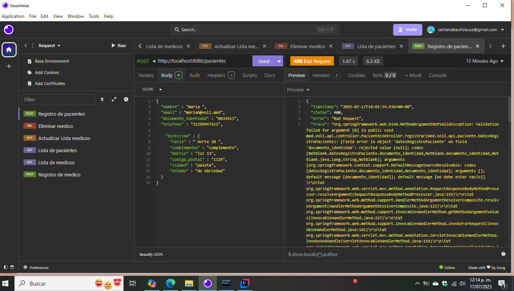Image resolution: width=514 pixels, height=291 pixels.
Task: Go back with the left chevron beside Request
Action: coord(26,46)
